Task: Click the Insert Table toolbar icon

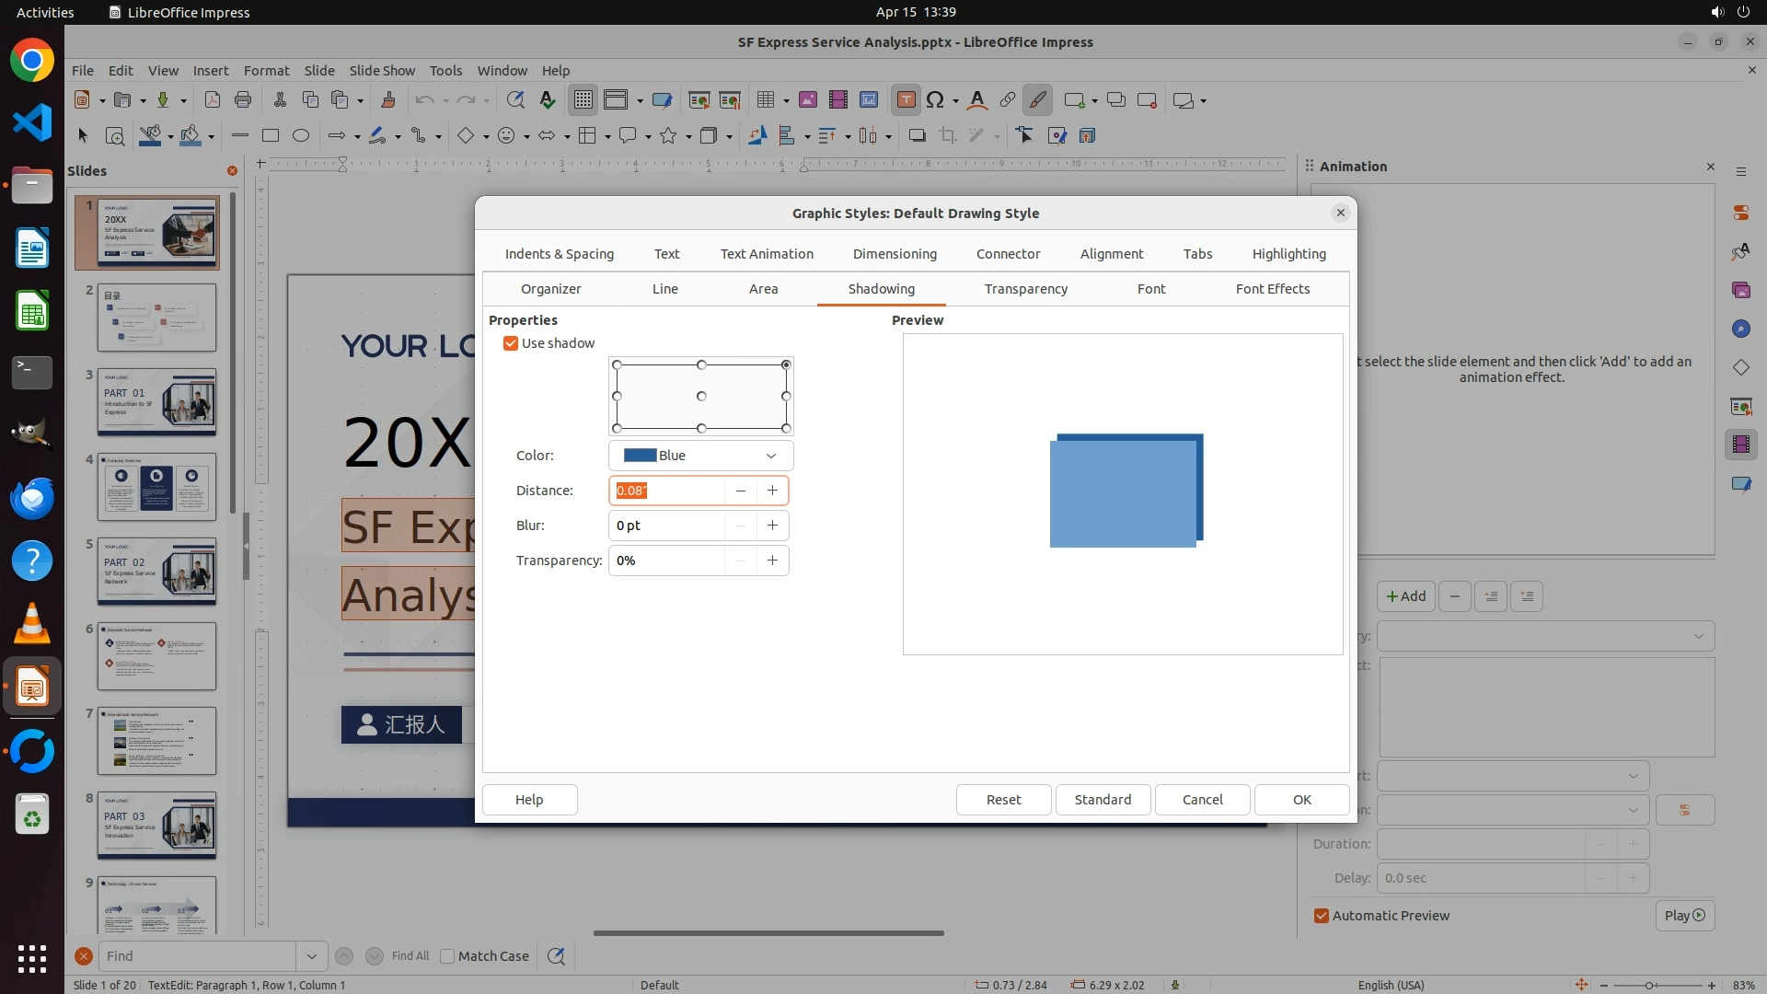Action: 765,100
